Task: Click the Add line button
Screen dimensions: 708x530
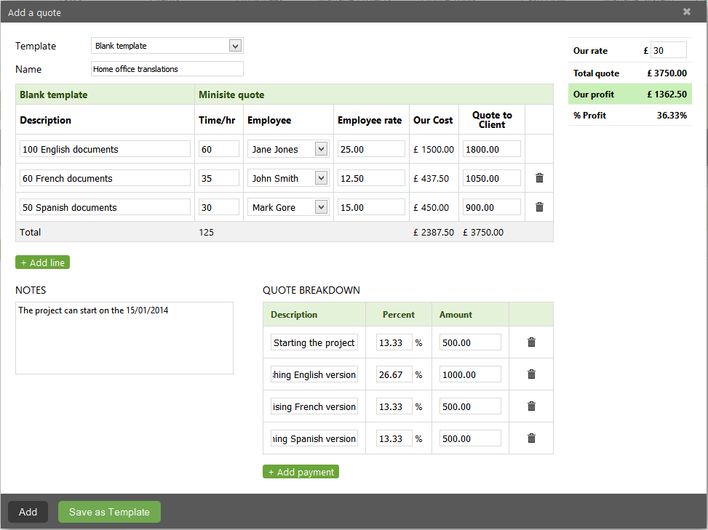Action: [43, 262]
